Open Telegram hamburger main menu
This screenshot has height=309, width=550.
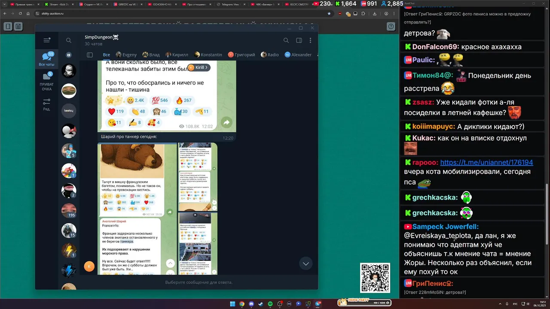coord(47,40)
